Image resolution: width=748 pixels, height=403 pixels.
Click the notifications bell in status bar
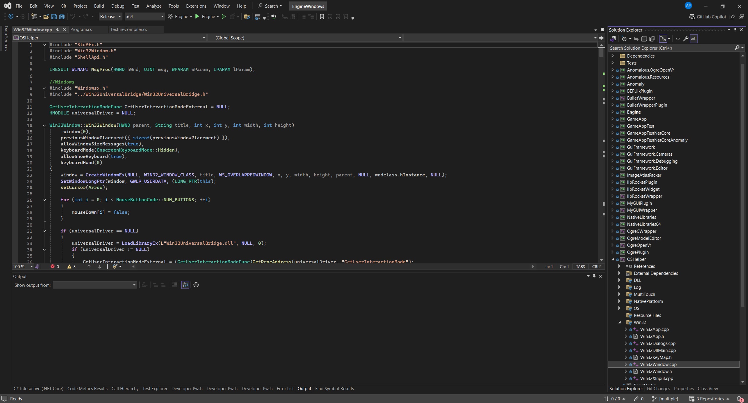click(x=740, y=399)
